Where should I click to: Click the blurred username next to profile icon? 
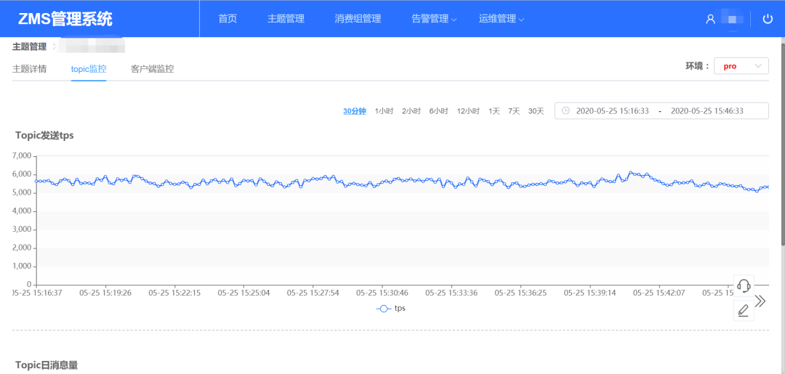coord(732,20)
